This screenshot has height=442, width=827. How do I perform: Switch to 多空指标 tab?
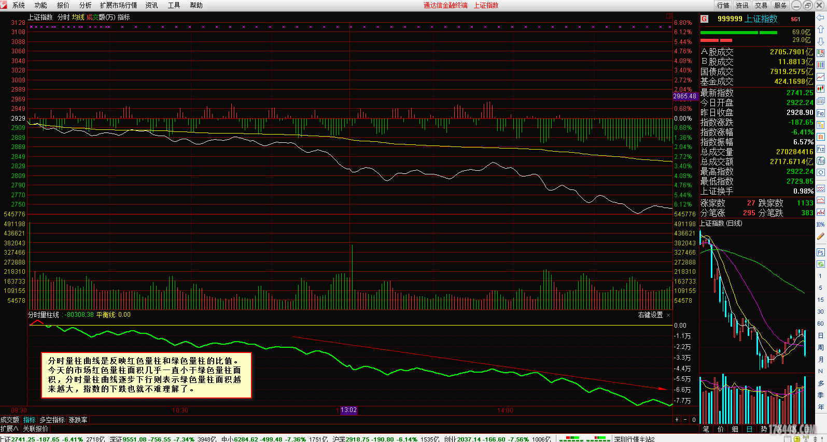(52, 420)
